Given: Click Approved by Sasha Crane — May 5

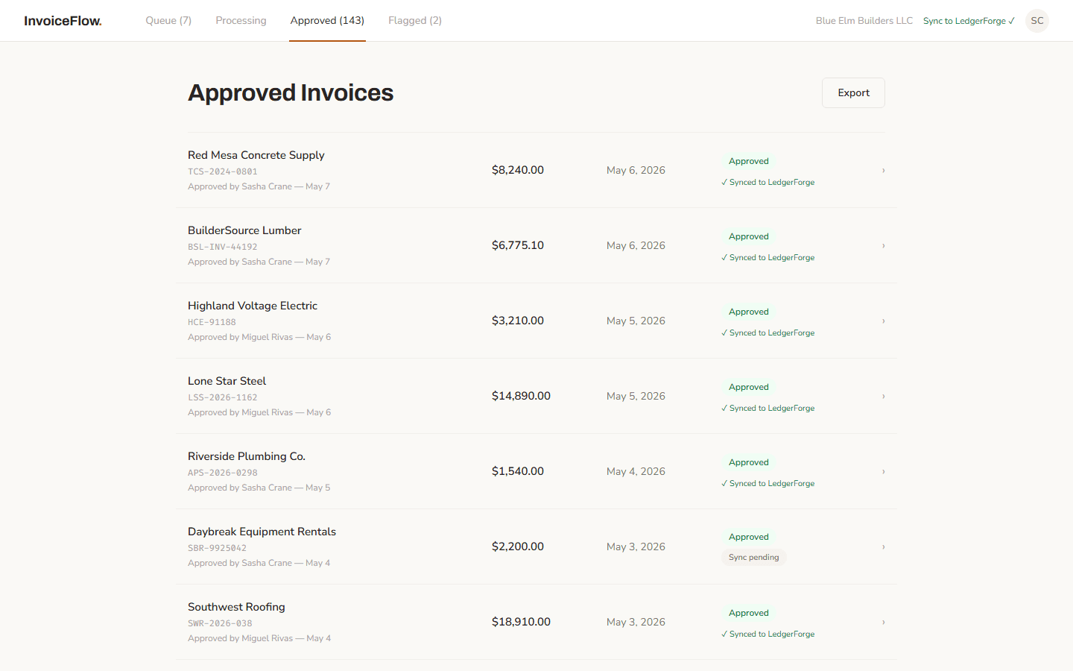Looking at the screenshot, I should pyautogui.click(x=259, y=488).
